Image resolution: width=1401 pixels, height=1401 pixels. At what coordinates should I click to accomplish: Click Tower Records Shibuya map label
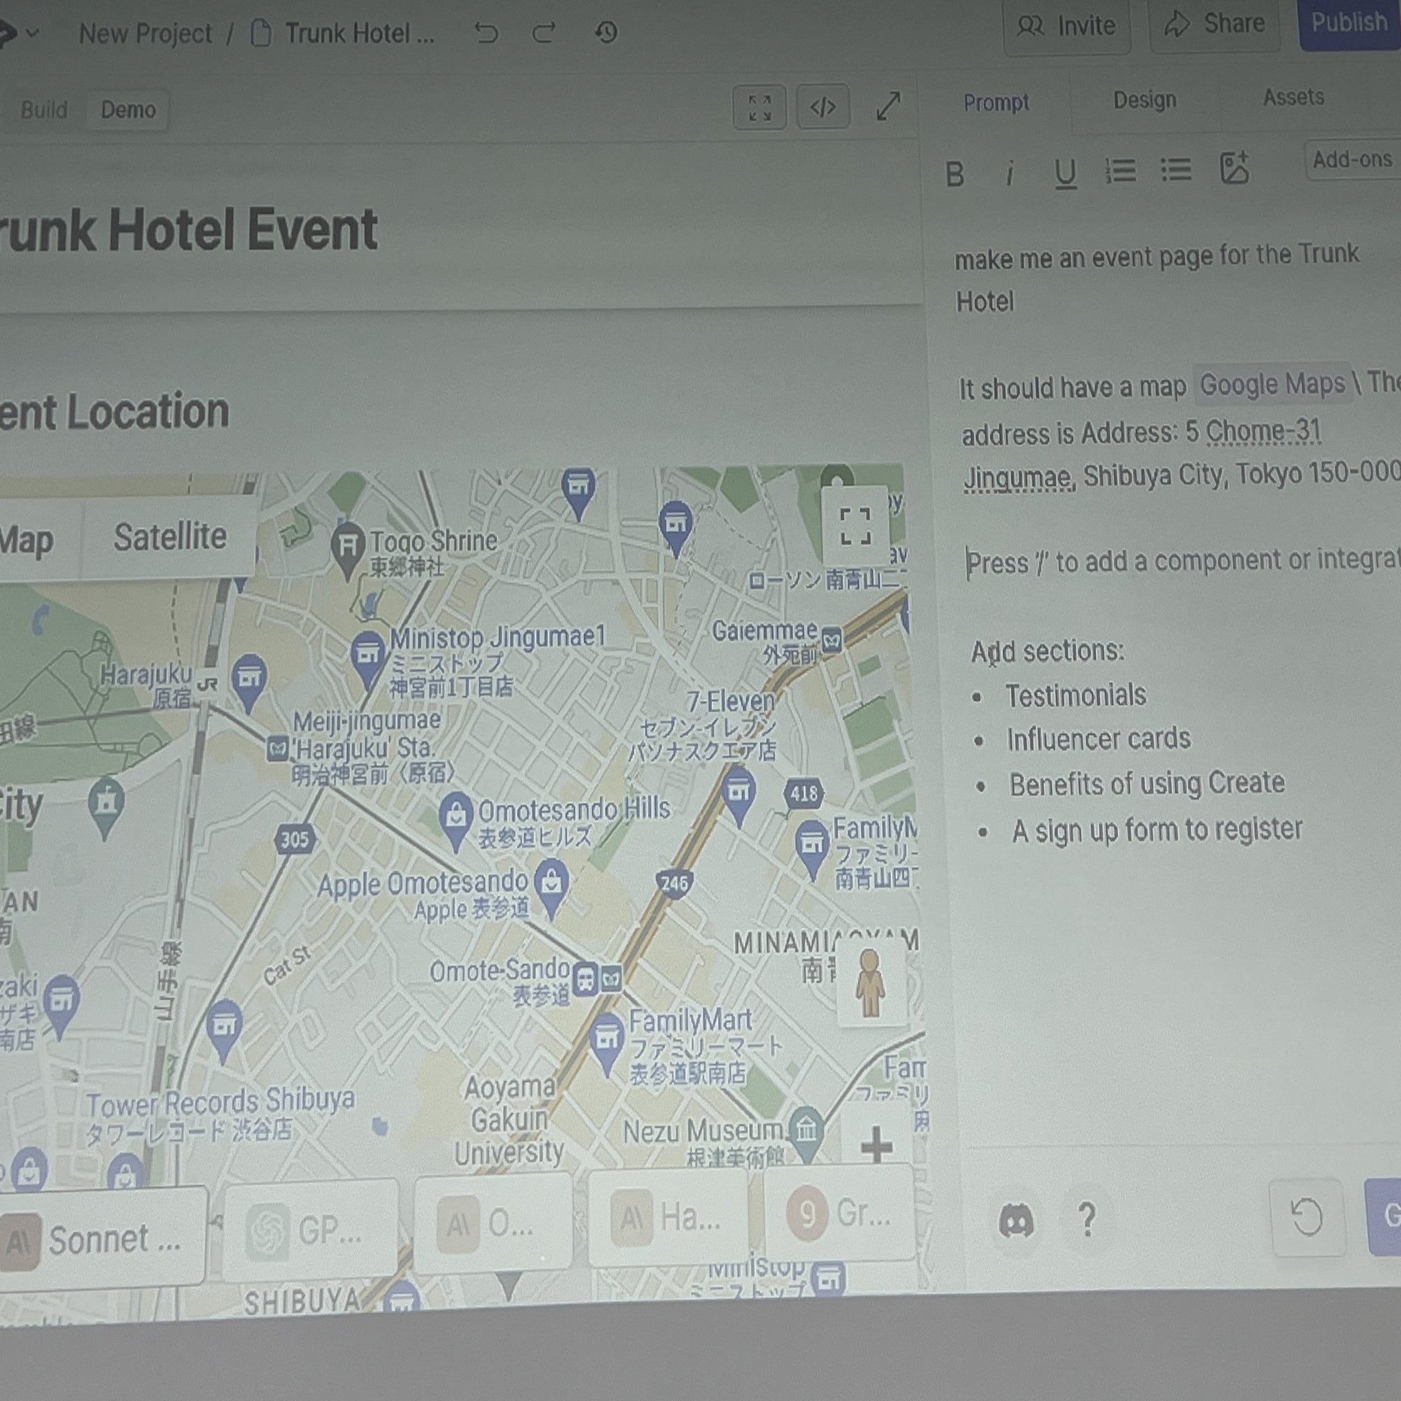pyautogui.click(x=220, y=1114)
